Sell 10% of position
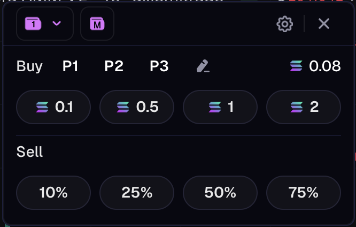The width and height of the screenshot is (356, 227). click(x=53, y=193)
